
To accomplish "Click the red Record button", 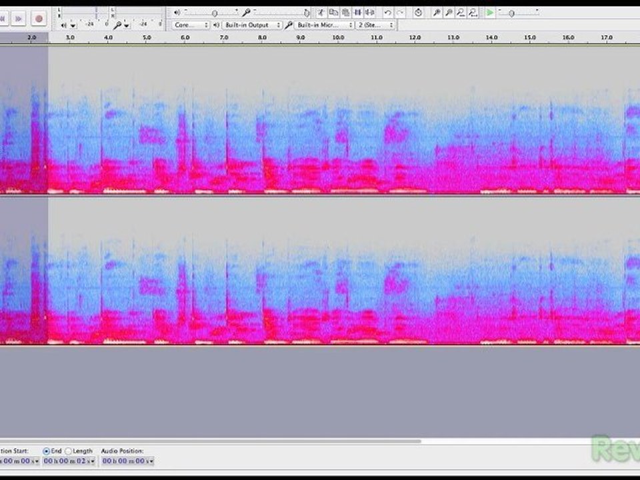I will click(x=39, y=19).
